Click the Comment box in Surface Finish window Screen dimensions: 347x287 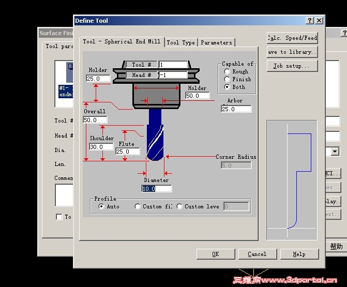pyautogui.click(x=64, y=195)
